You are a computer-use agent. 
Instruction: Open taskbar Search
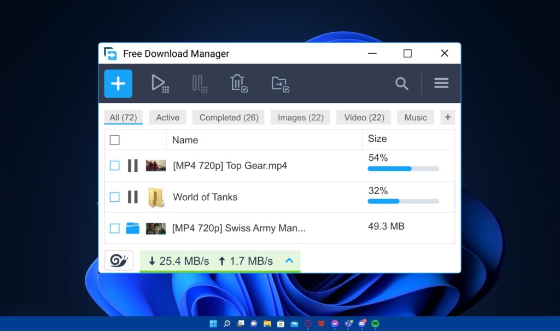click(x=227, y=324)
